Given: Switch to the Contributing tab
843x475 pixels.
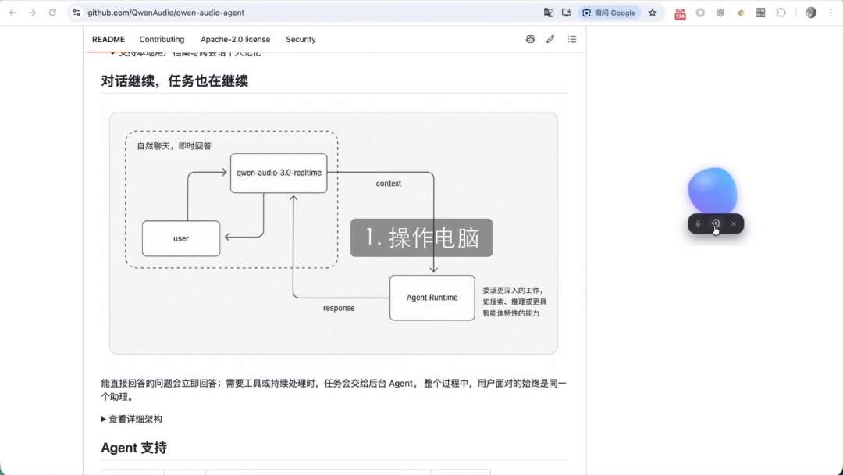Looking at the screenshot, I should [x=162, y=39].
